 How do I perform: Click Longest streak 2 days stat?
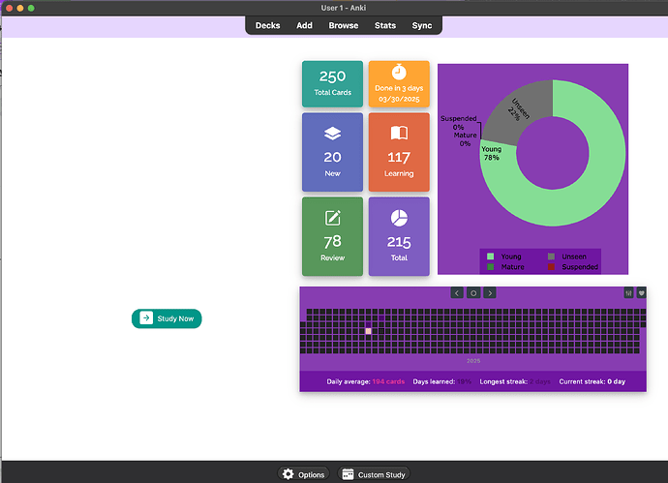[x=515, y=381]
